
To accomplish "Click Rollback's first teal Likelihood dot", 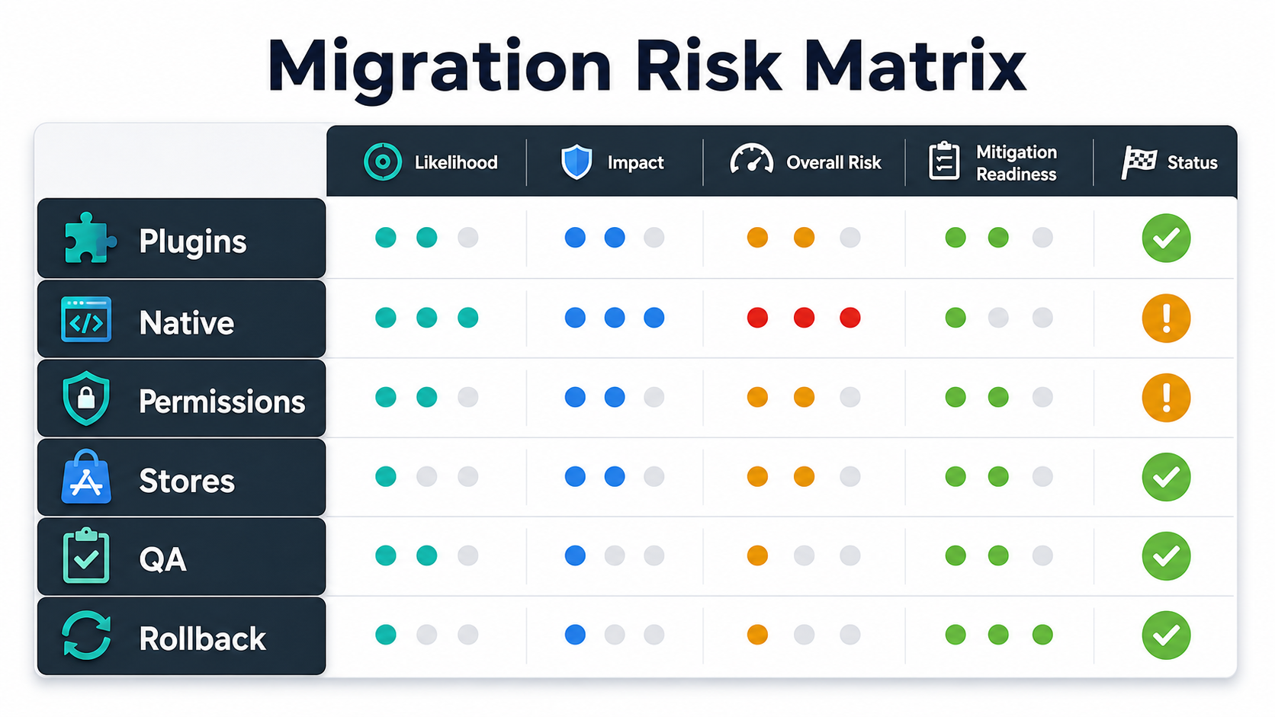I will (x=386, y=635).
